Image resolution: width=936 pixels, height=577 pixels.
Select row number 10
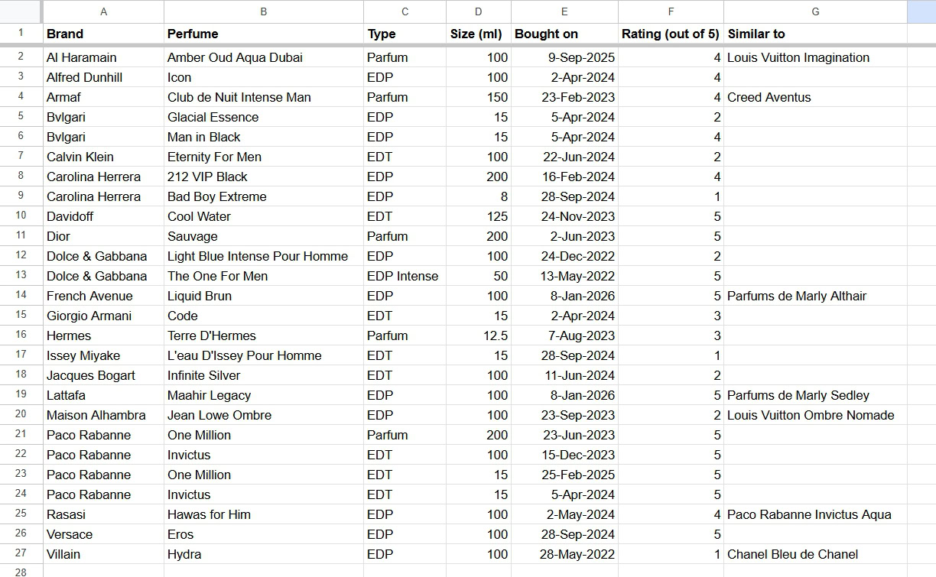21,216
